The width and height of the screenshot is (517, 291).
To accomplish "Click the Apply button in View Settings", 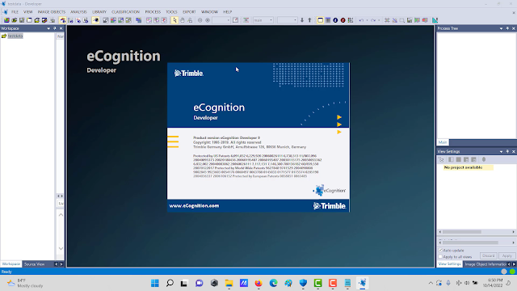I will tap(506, 255).
